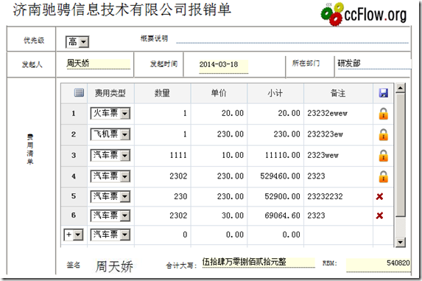
Task: Click the 费用类型 column header
Action: pos(110,93)
